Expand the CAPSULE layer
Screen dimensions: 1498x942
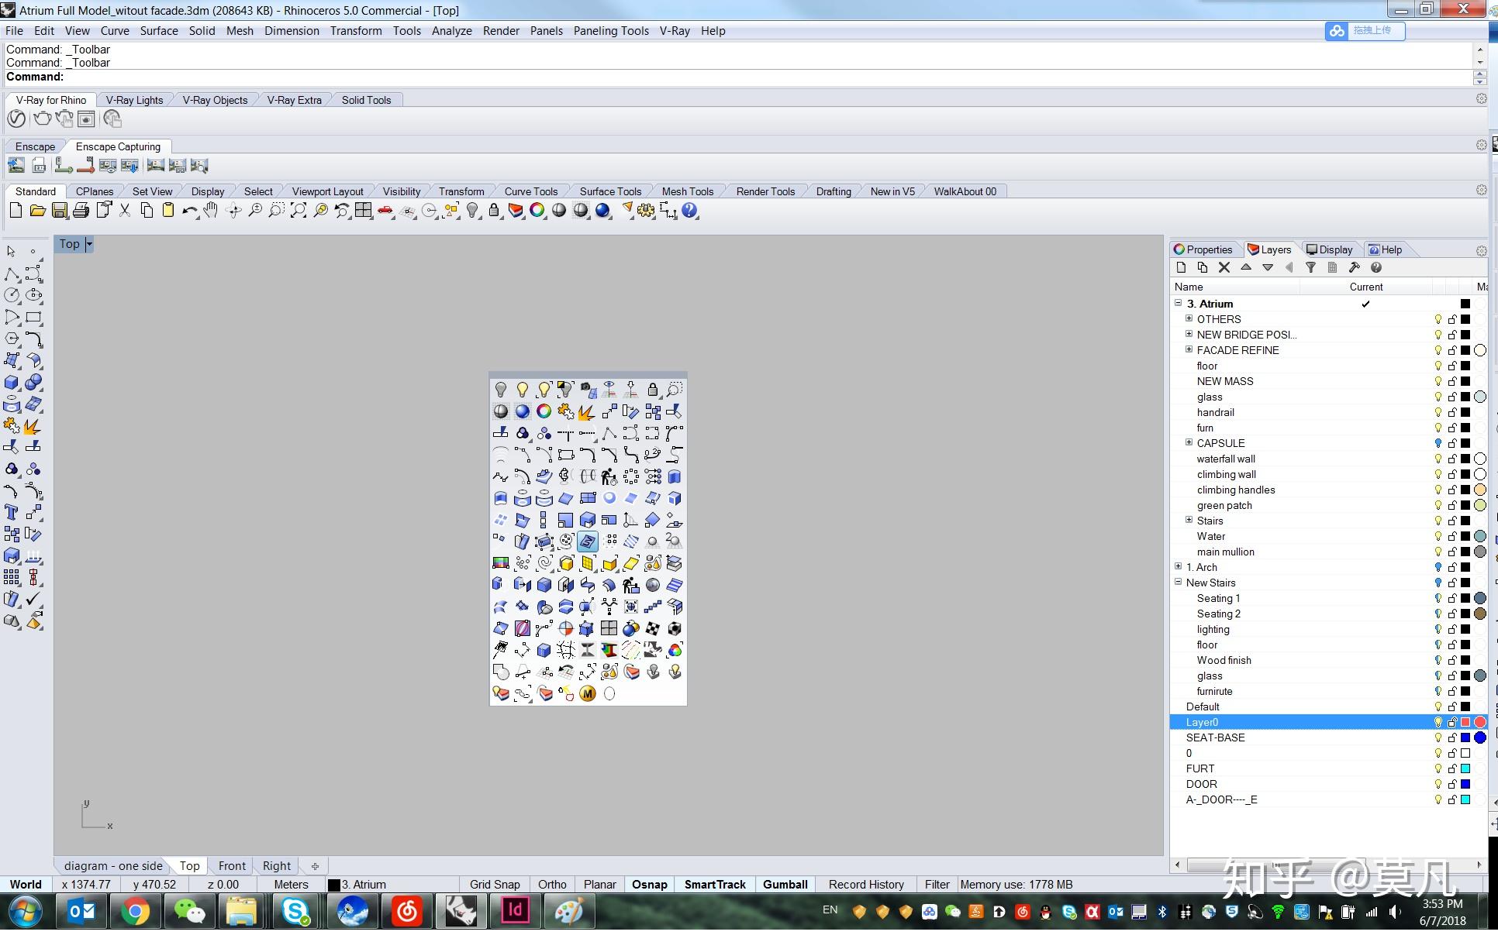coord(1189,443)
